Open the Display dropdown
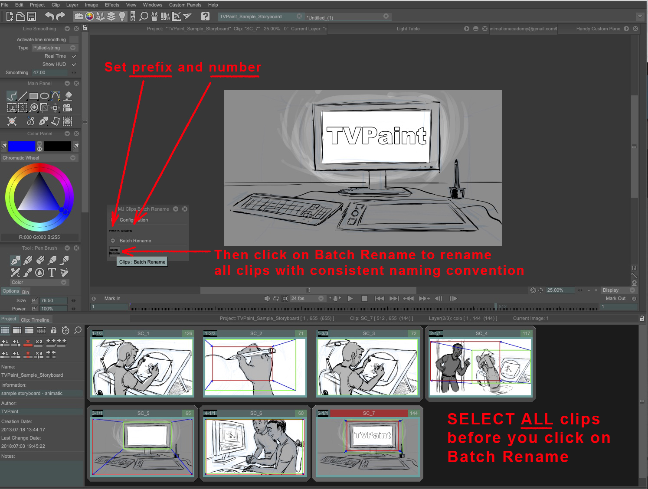 click(619, 290)
